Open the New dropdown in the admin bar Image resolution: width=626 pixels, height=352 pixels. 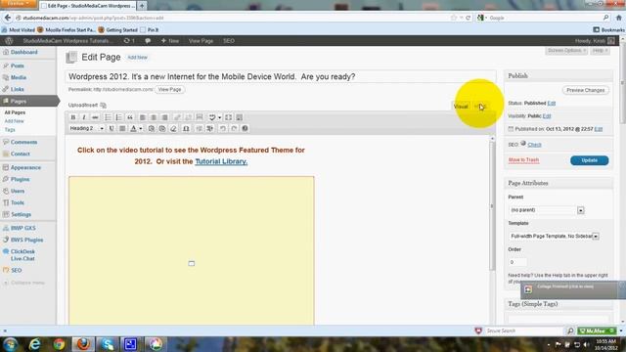pyautogui.click(x=170, y=41)
